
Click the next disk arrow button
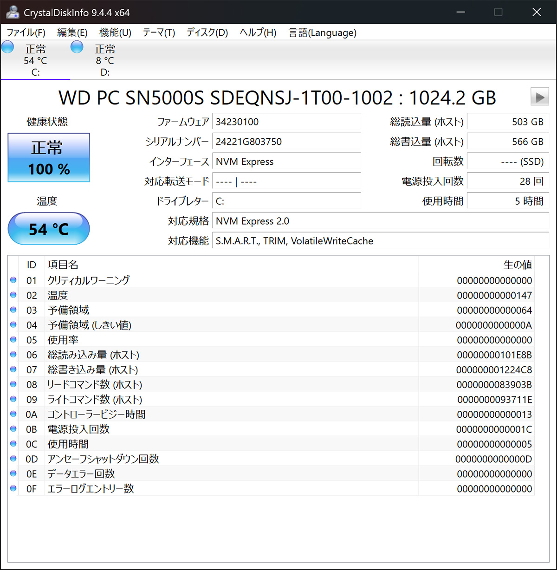point(539,97)
